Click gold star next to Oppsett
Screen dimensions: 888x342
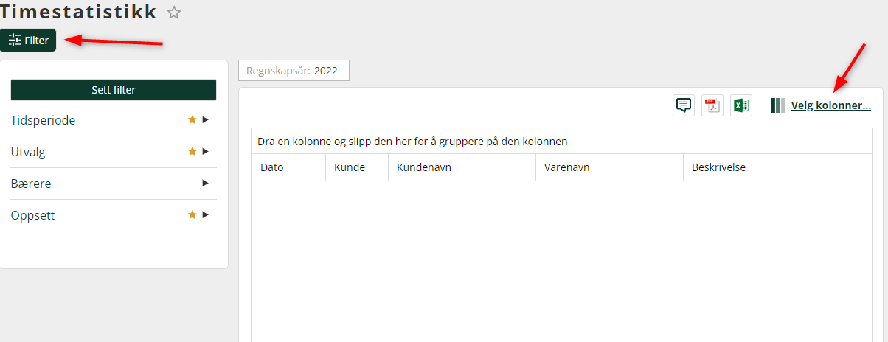pos(192,214)
